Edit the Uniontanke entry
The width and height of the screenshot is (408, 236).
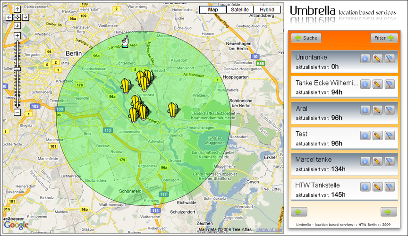(x=377, y=59)
